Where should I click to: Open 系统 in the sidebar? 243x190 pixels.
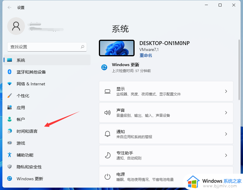tap(47, 60)
